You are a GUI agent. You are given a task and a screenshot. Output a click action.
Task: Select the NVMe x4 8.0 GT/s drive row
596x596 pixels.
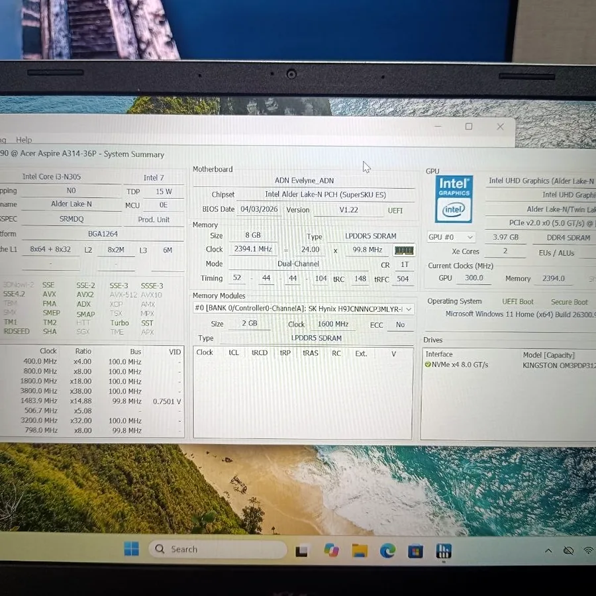pyautogui.click(x=509, y=365)
